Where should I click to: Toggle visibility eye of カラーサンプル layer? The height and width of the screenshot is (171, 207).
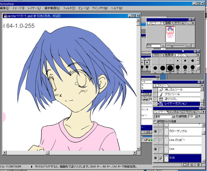[x=156, y=132]
